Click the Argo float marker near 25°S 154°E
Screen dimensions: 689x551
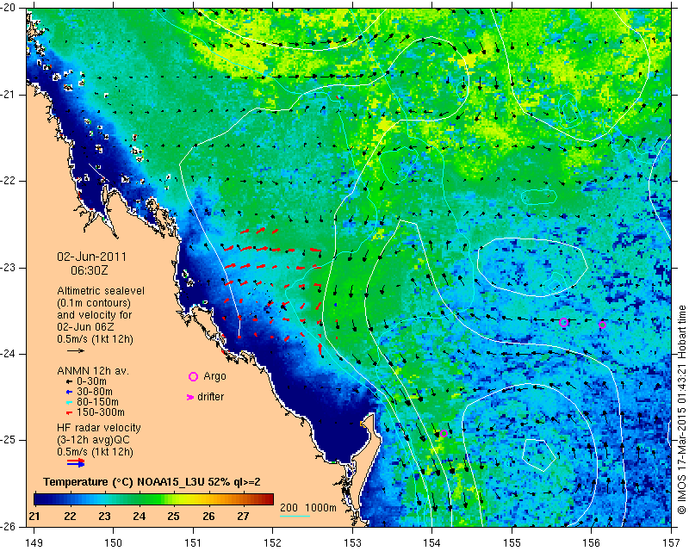(x=444, y=434)
